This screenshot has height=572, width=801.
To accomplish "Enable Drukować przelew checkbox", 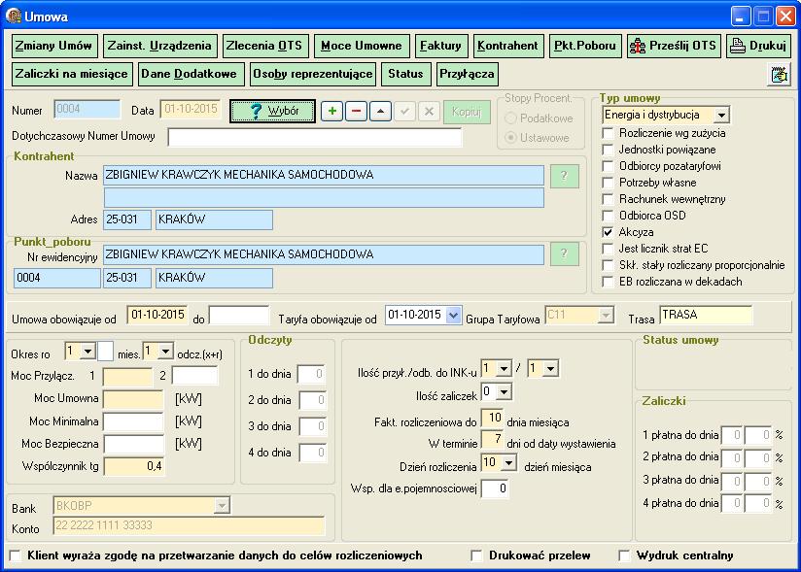I will coord(476,555).
